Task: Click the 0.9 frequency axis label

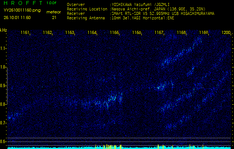Action: click(3, 86)
